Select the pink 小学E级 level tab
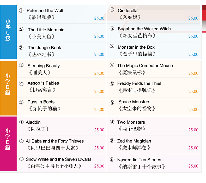This screenshot has height=183, width=206. coord(8,144)
